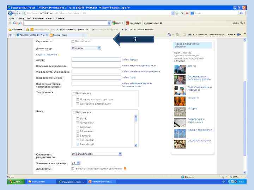Check the Basque language checkbox

coord(78,135)
